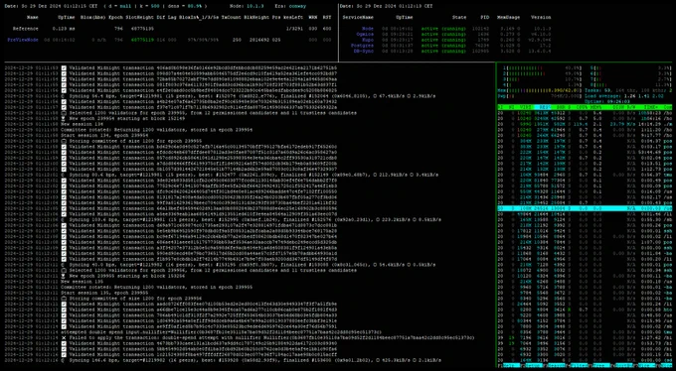676x371 pixels.
Task: Click the active (running) state of Kupo
Action: [x=443, y=40]
